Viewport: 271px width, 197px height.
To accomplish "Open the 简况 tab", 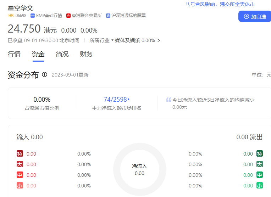I will (x=62, y=54).
